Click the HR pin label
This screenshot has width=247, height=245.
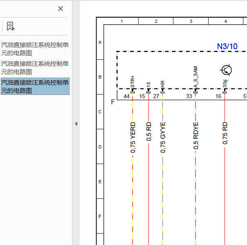[163, 84]
